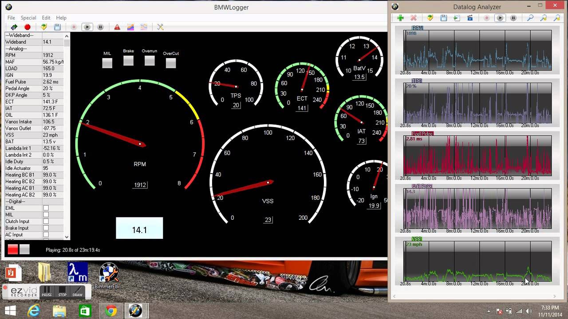Open the colored graph chart icon in BMWLogger
This screenshot has height=319, width=568.
[x=130, y=27]
